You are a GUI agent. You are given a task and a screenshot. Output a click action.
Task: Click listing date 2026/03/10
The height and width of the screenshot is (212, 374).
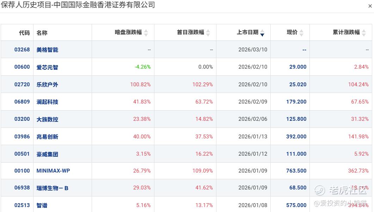point(253,50)
